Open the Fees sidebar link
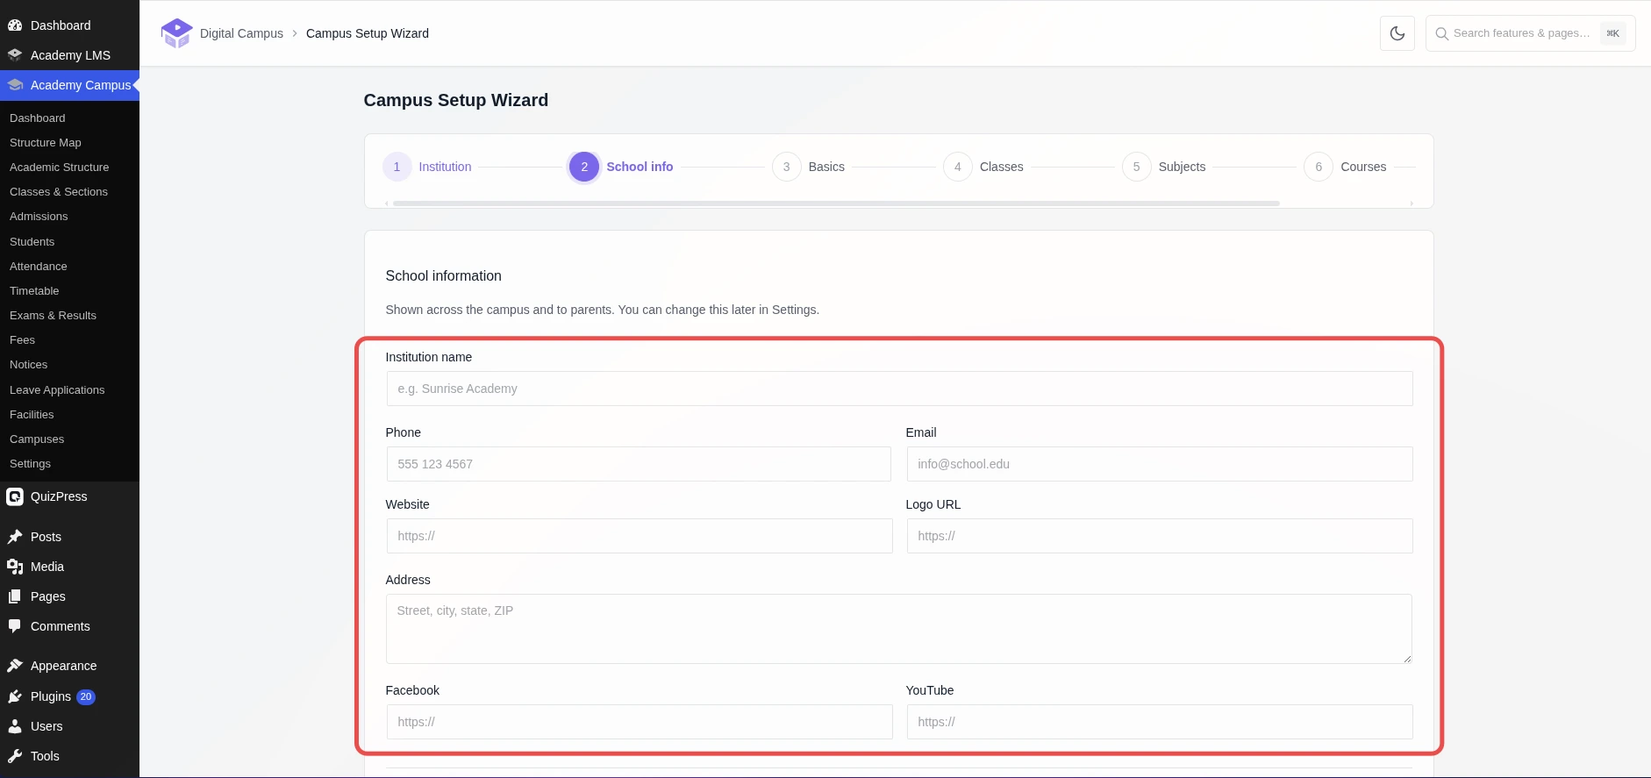The image size is (1651, 778). pos(22,340)
